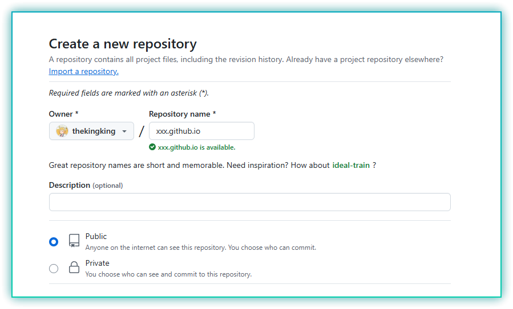Use the suggested name "ideal-train"
Screen dimensions: 513x309
click(x=351, y=165)
